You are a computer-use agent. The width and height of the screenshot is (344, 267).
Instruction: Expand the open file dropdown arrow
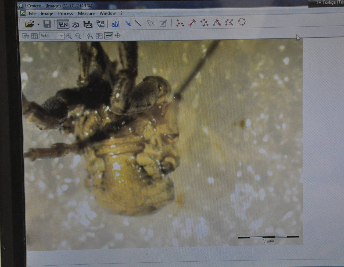(38, 25)
